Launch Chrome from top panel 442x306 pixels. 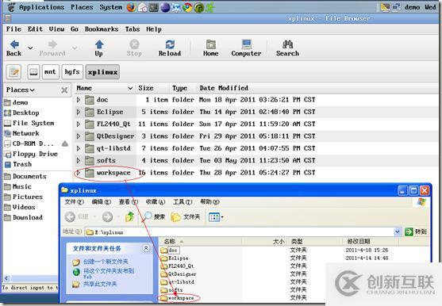pyautogui.click(x=187, y=7)
